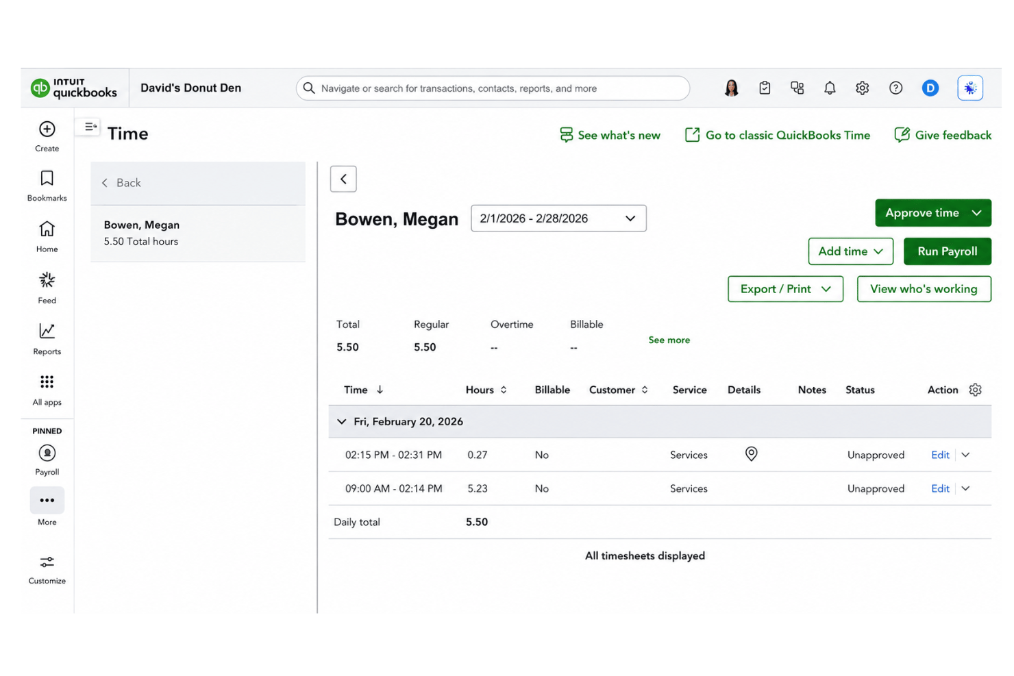Image resolution: width=1014 pixels, height=676 pixels.
Task: Click David's Donut Den company name
Action: pyautogui.click(x=190, y=88)
